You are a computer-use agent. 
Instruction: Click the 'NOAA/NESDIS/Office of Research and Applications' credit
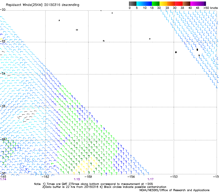click(174, 190)
